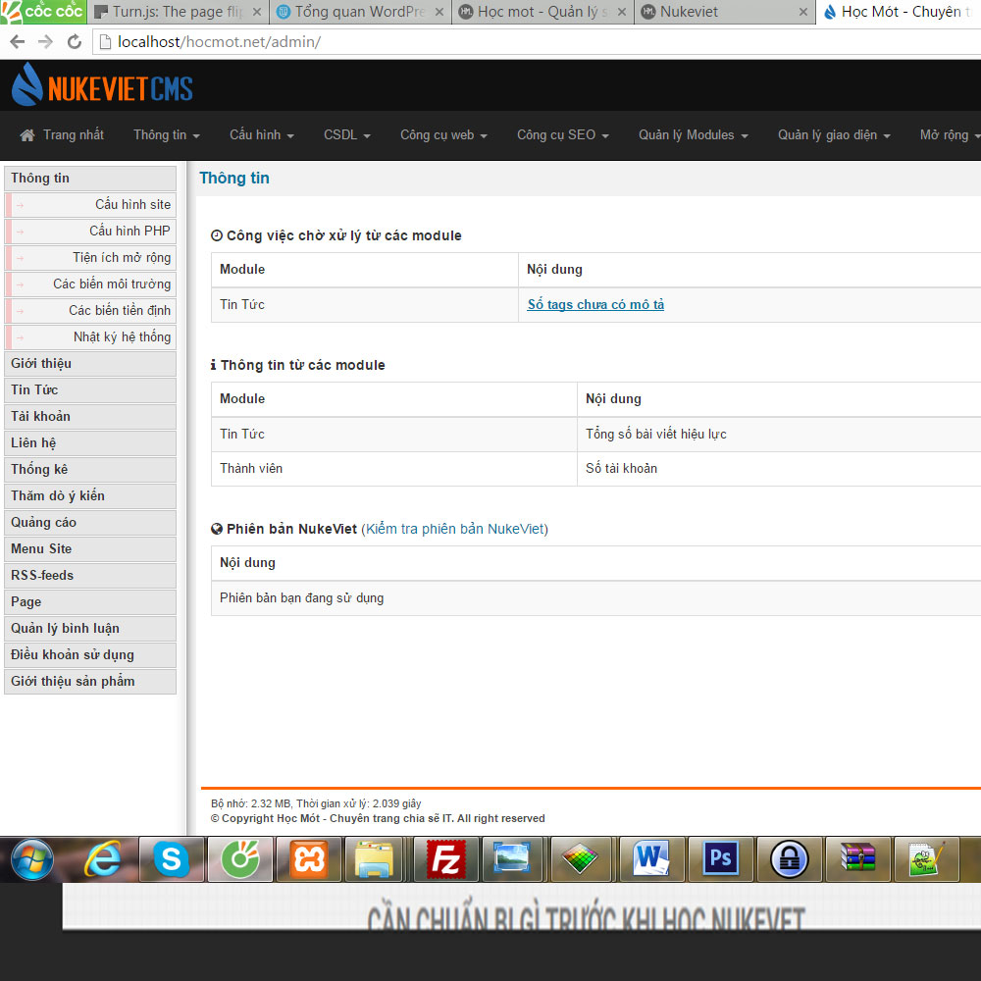Open Cấu hình PHP in sidebar
Image resolution: width=981 pixels, height=981 pixels.
pos(90,231)
